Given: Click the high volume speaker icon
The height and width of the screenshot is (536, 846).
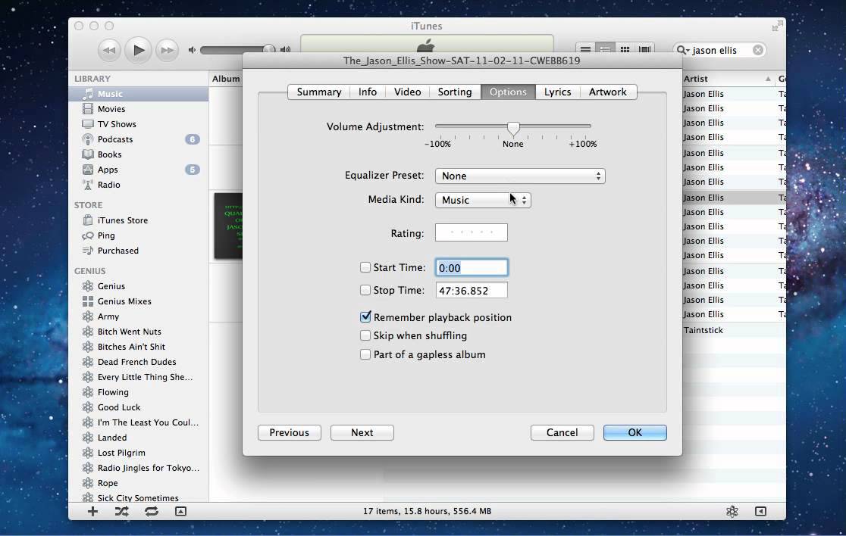Looking at the screenshot, I should click(286, 50).
